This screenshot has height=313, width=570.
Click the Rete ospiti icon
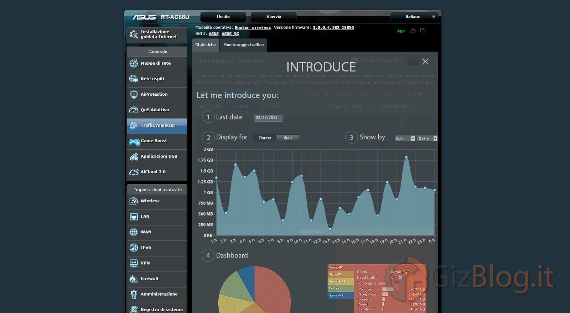click(134, 79)
